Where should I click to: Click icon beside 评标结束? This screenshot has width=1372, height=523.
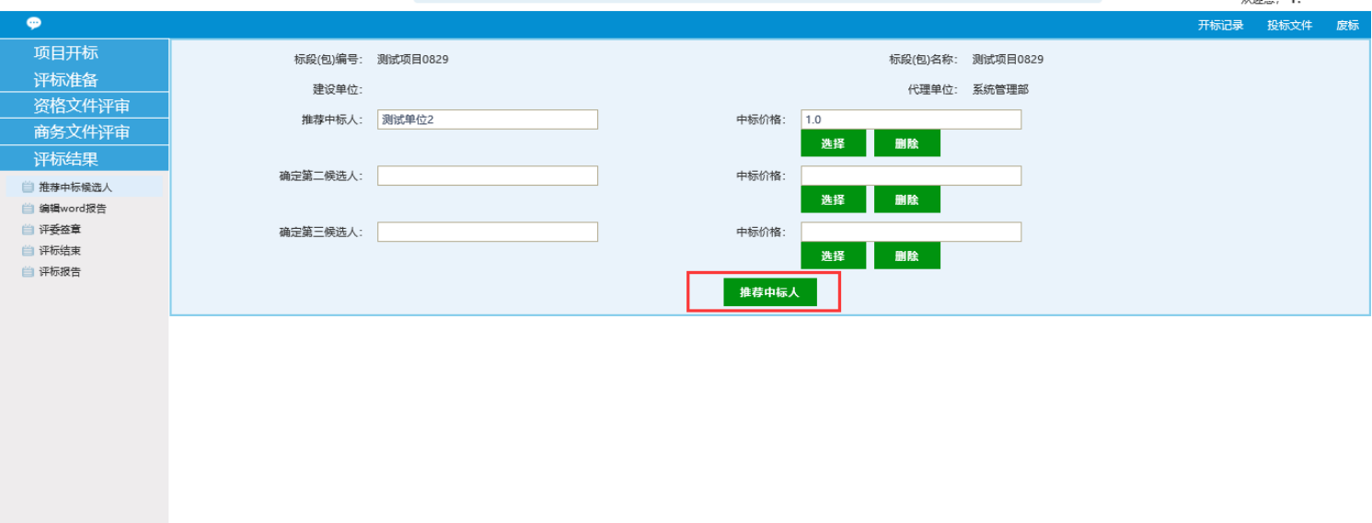coord(28,251)
